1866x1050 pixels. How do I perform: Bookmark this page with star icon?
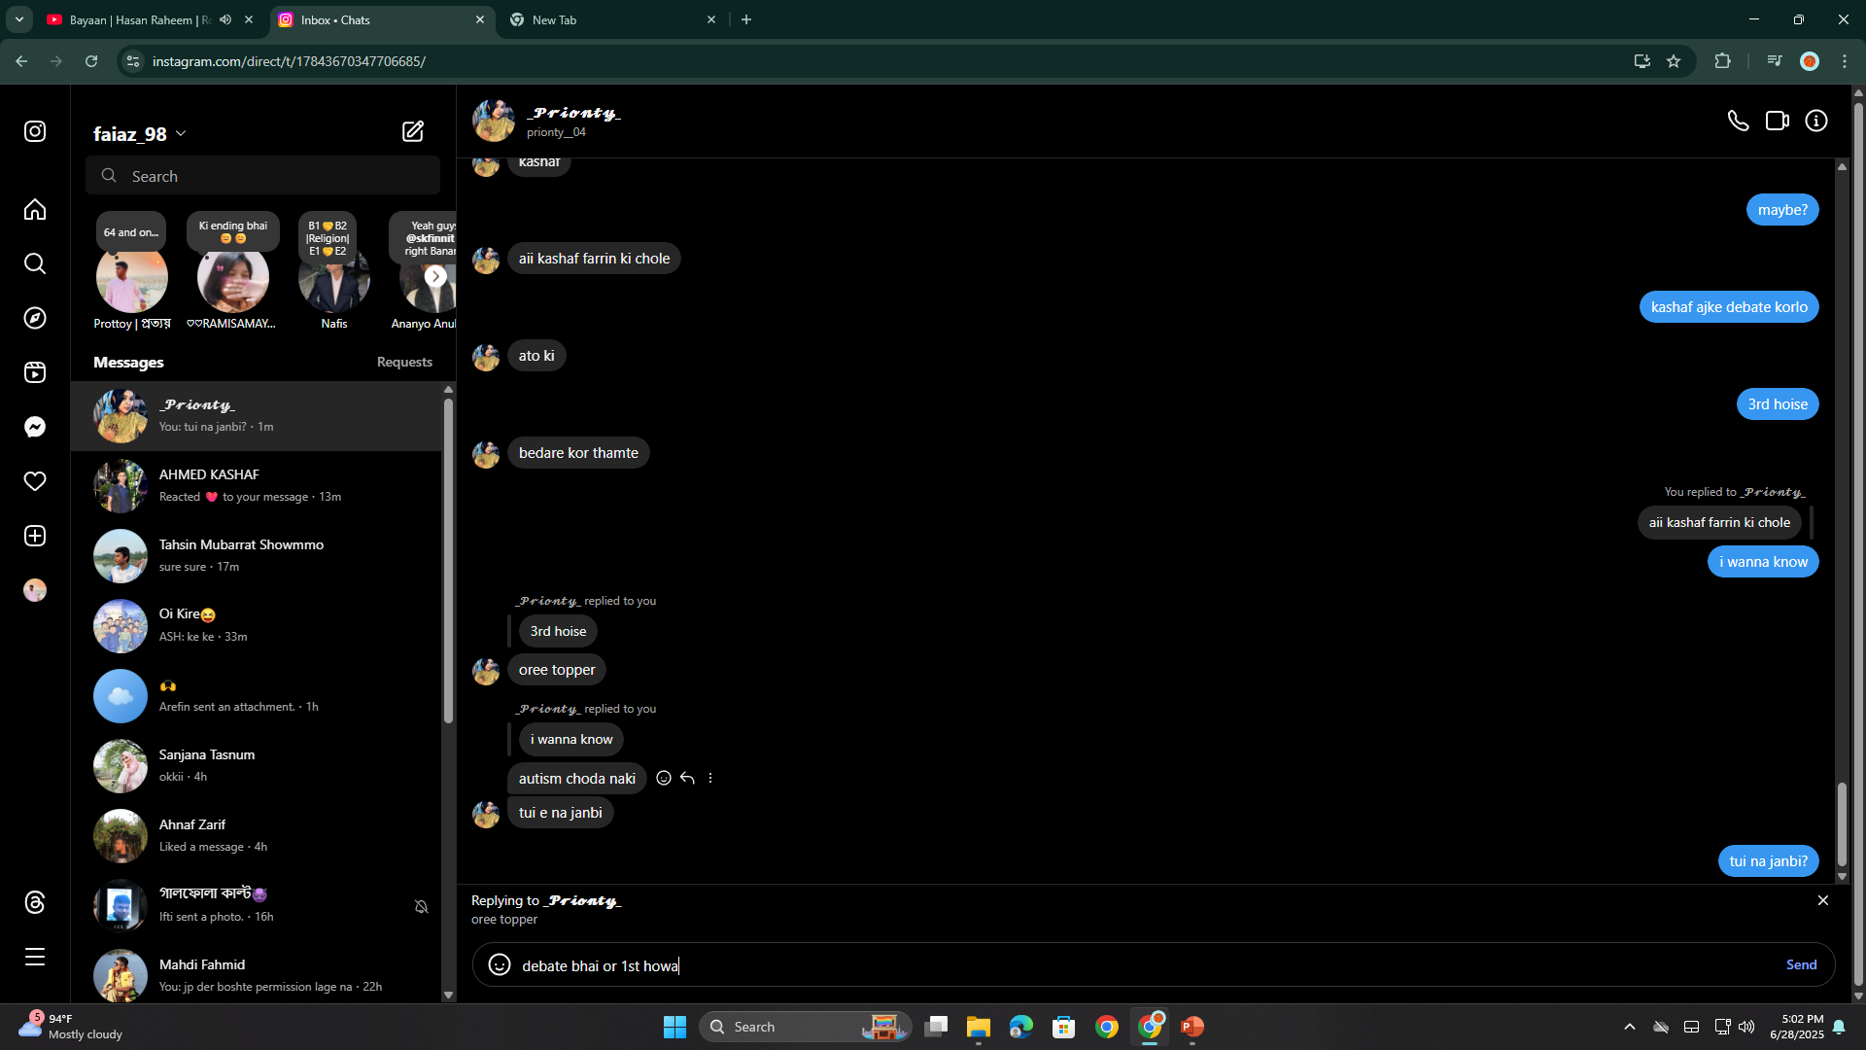(x=1674, y=61)
